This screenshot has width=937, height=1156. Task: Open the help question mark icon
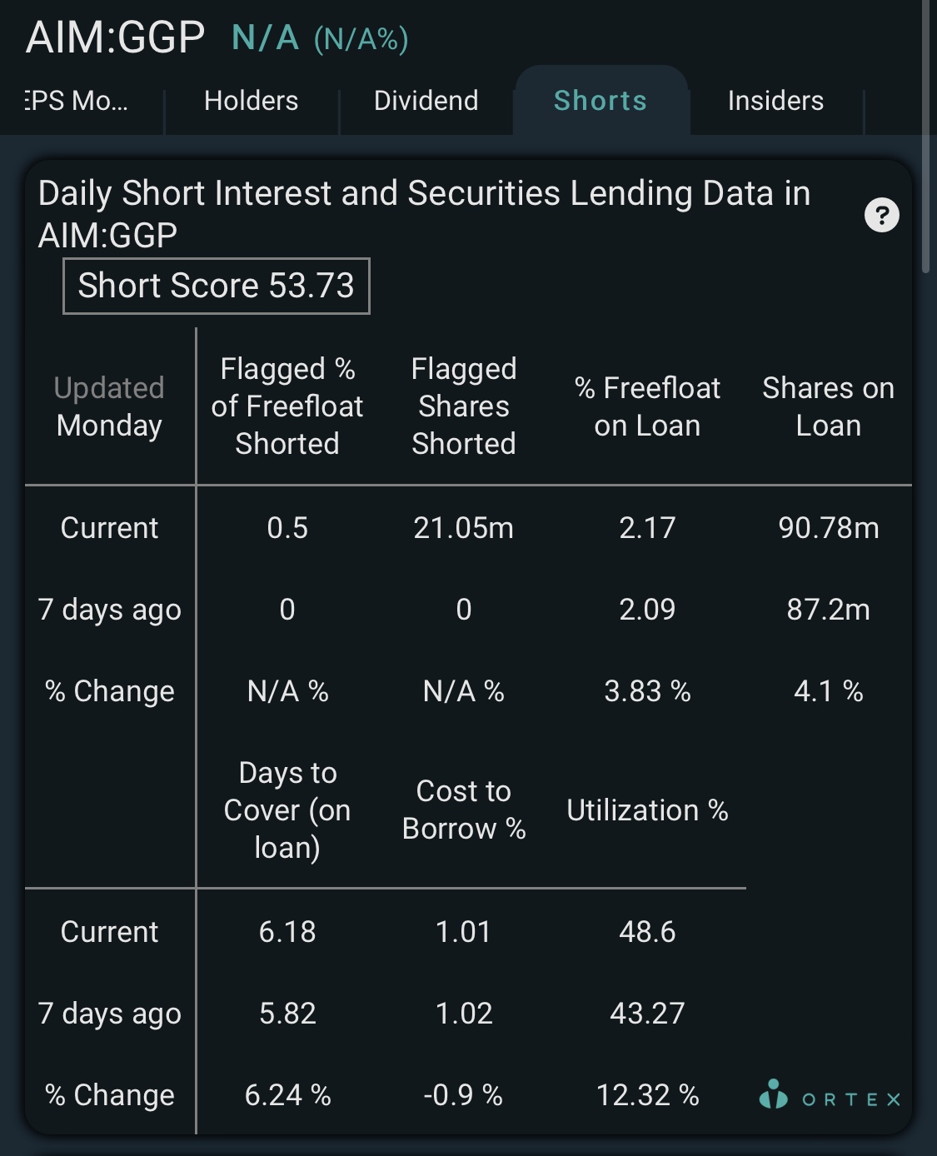(881, 216)
